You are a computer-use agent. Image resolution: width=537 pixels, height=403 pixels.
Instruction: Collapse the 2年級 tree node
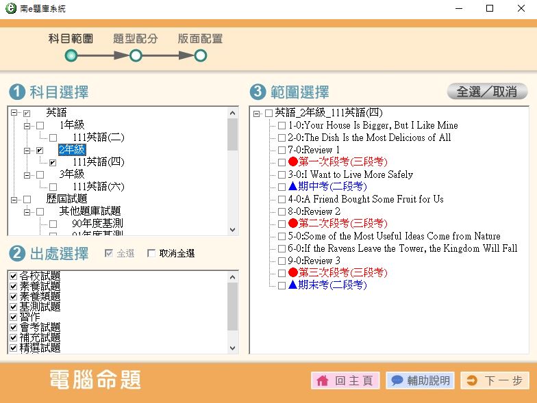(27, 151)
